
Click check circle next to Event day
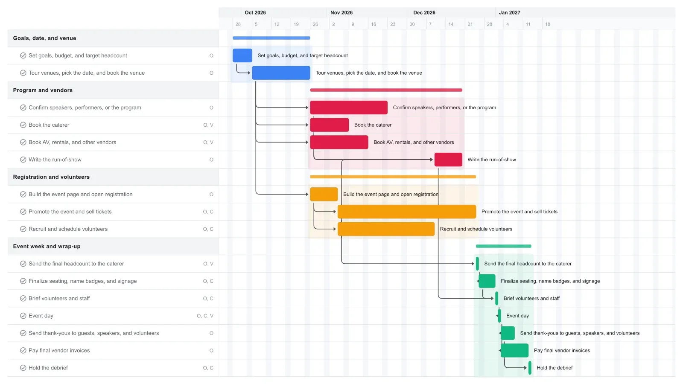click(x=23, y=316)
